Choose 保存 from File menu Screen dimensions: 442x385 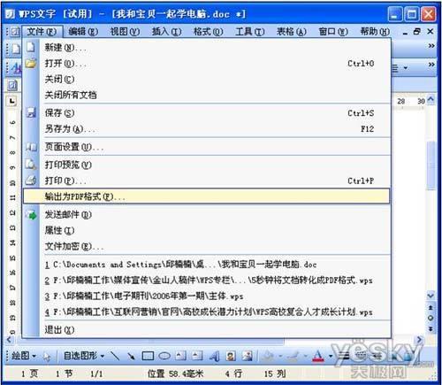click(207, 112)
